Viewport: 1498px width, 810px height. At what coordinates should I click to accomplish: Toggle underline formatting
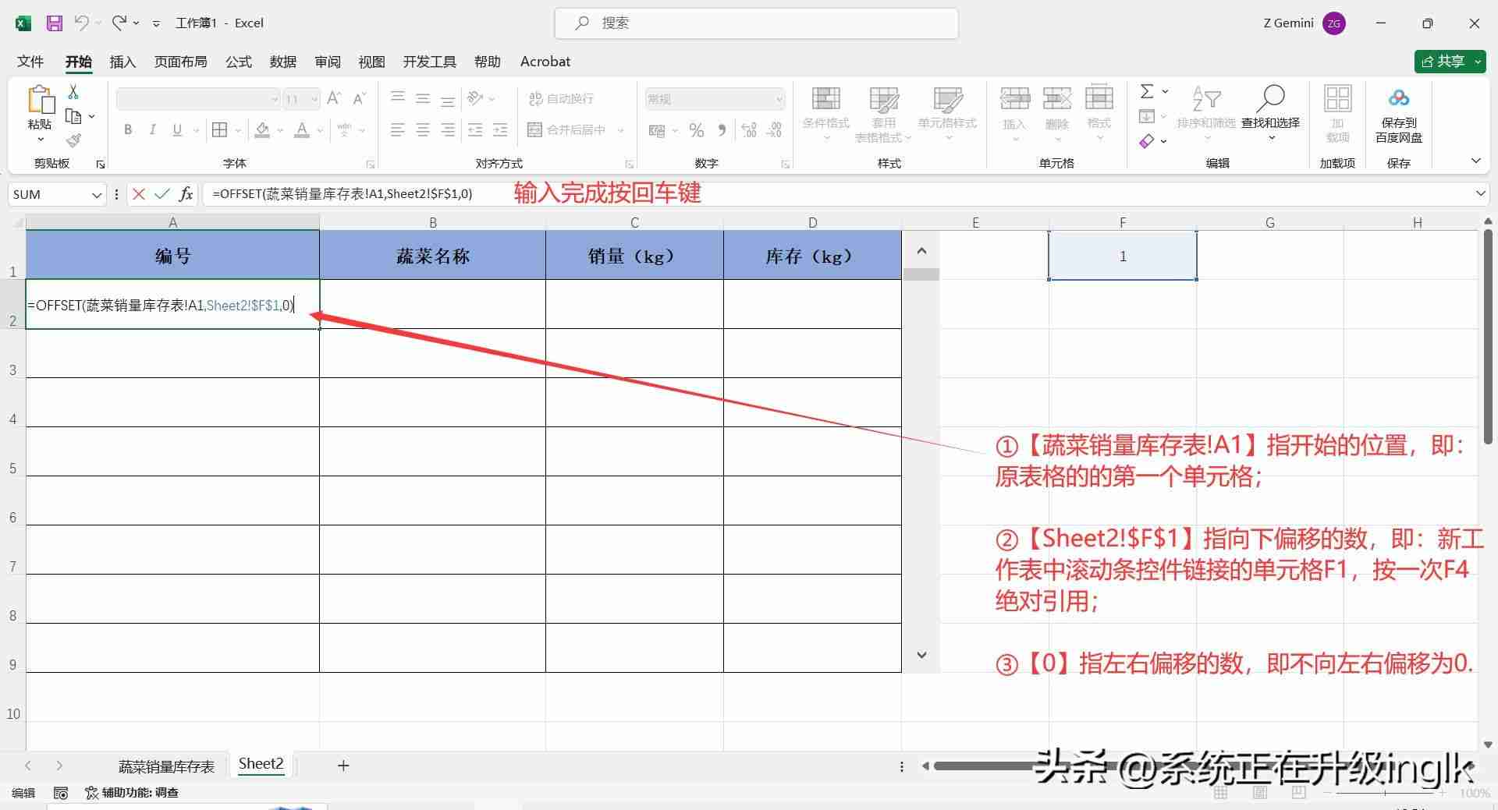coord(177,130)
